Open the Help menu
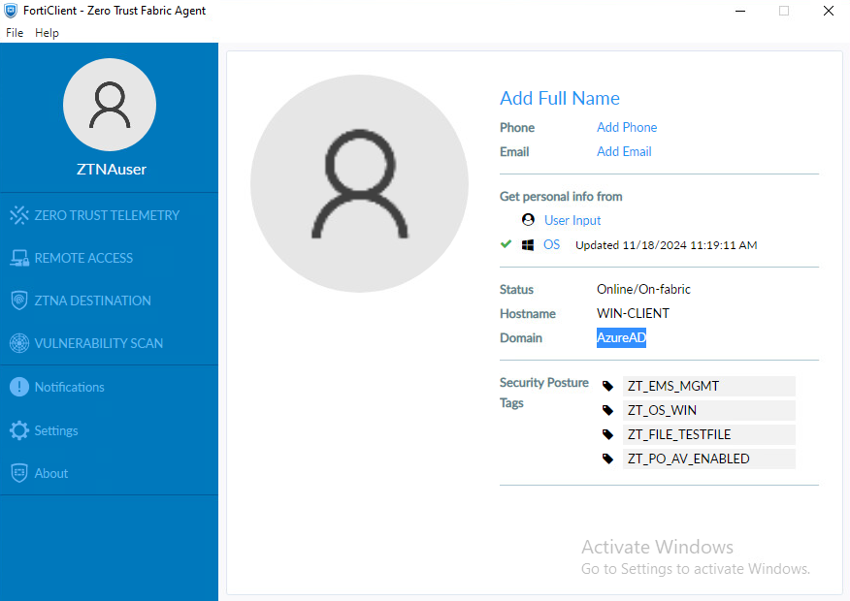The height and width of the screenshot is (601, 850). coord(47,33)
